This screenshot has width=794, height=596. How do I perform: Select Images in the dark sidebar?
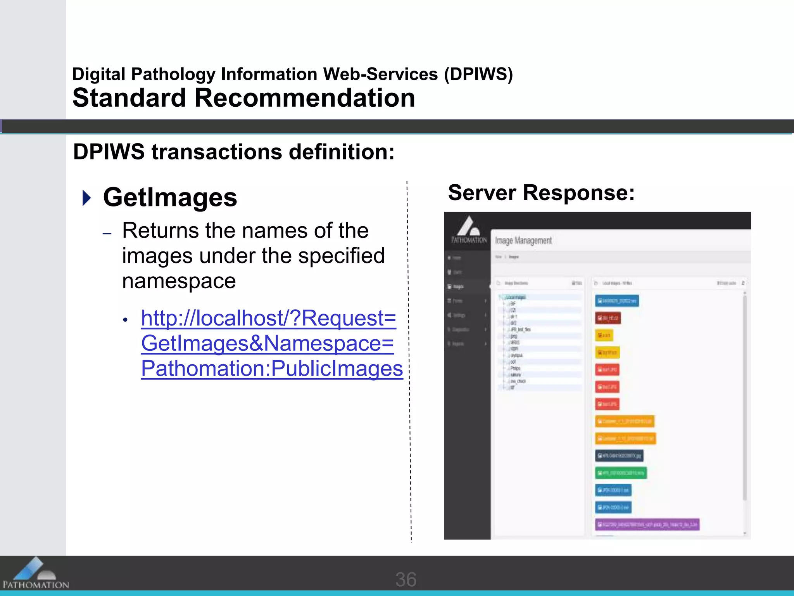(x=456, y=286)
